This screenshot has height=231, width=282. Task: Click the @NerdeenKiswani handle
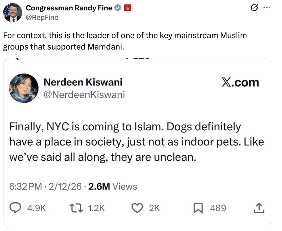tap(84, 94)
